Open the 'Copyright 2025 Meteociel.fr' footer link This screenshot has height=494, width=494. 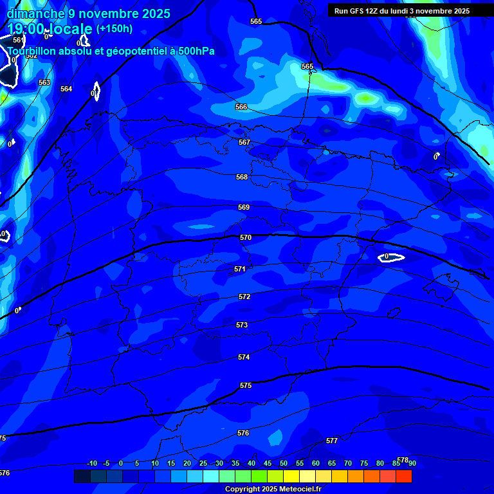(273, 489)
